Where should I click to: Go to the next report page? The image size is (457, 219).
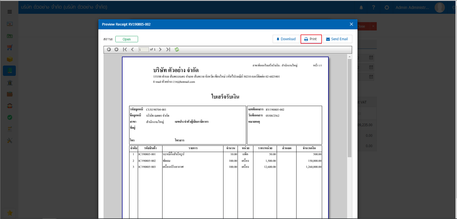(x=160, y=49)
